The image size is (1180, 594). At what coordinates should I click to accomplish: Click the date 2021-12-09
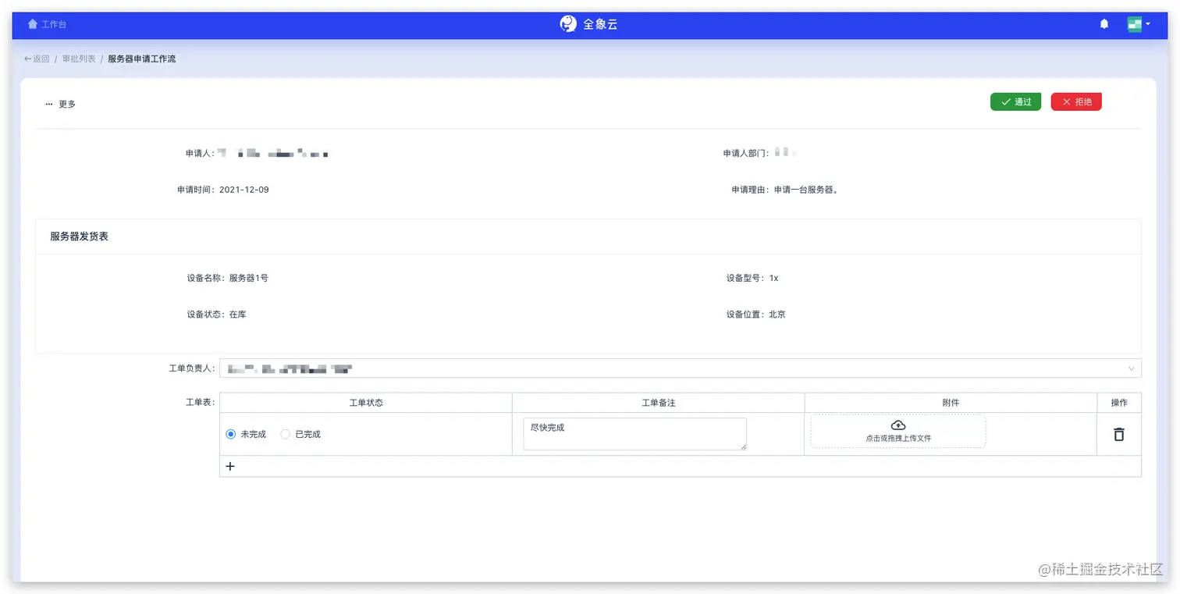(244, 190)
